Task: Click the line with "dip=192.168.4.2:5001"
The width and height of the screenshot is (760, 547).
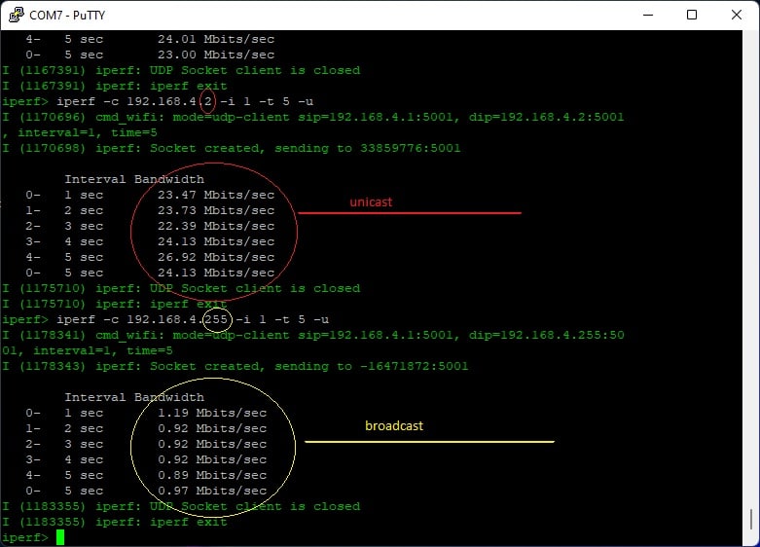Action: tap(312, 118)
